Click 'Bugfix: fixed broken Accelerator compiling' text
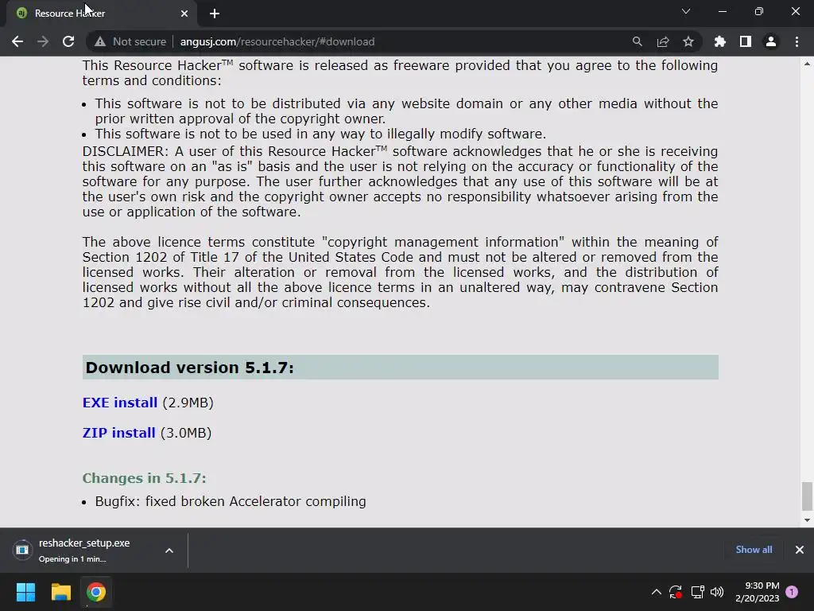 [x=231, y=501]
